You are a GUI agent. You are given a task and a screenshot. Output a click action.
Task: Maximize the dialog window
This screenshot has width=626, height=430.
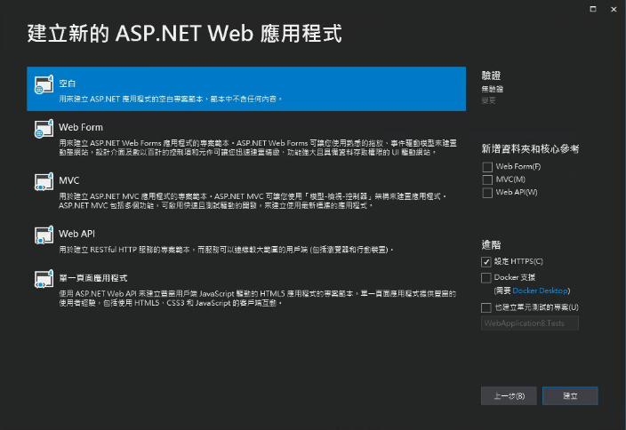pos(593,9)
